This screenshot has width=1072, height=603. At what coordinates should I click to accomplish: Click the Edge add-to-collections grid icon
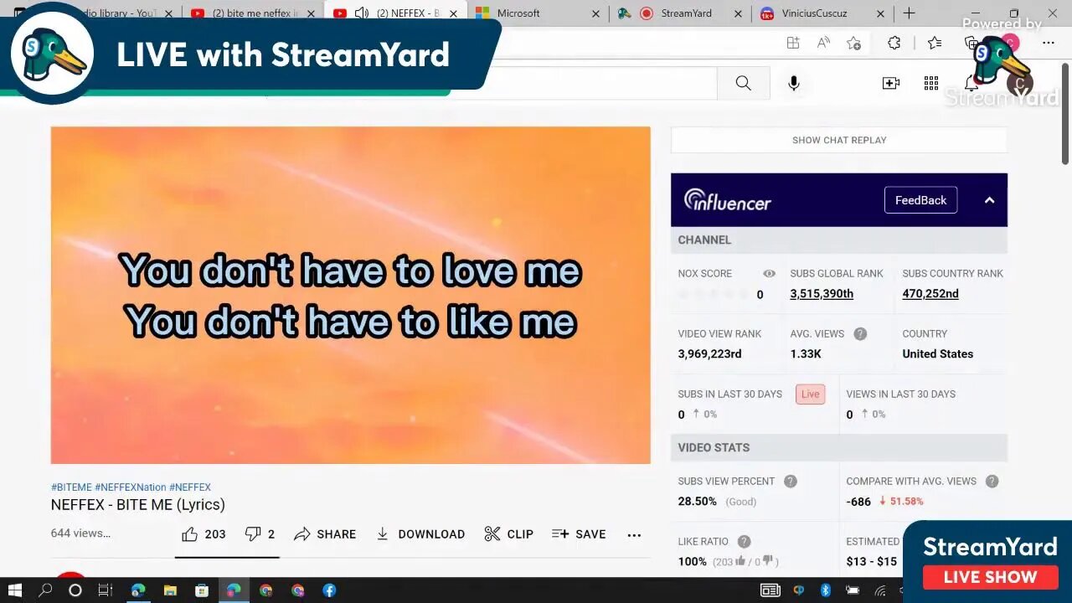(x=792, y=43)
